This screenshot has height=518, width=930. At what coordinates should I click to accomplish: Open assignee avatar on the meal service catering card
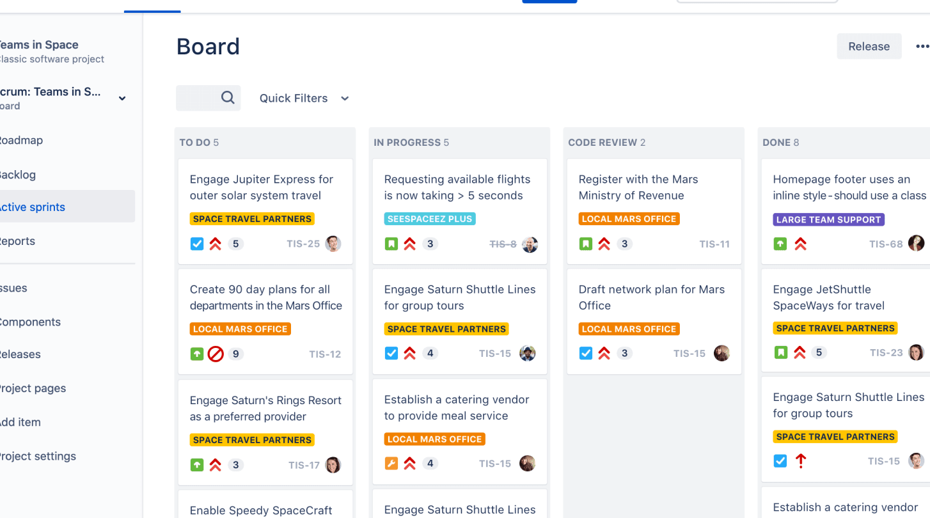point(528,464)
